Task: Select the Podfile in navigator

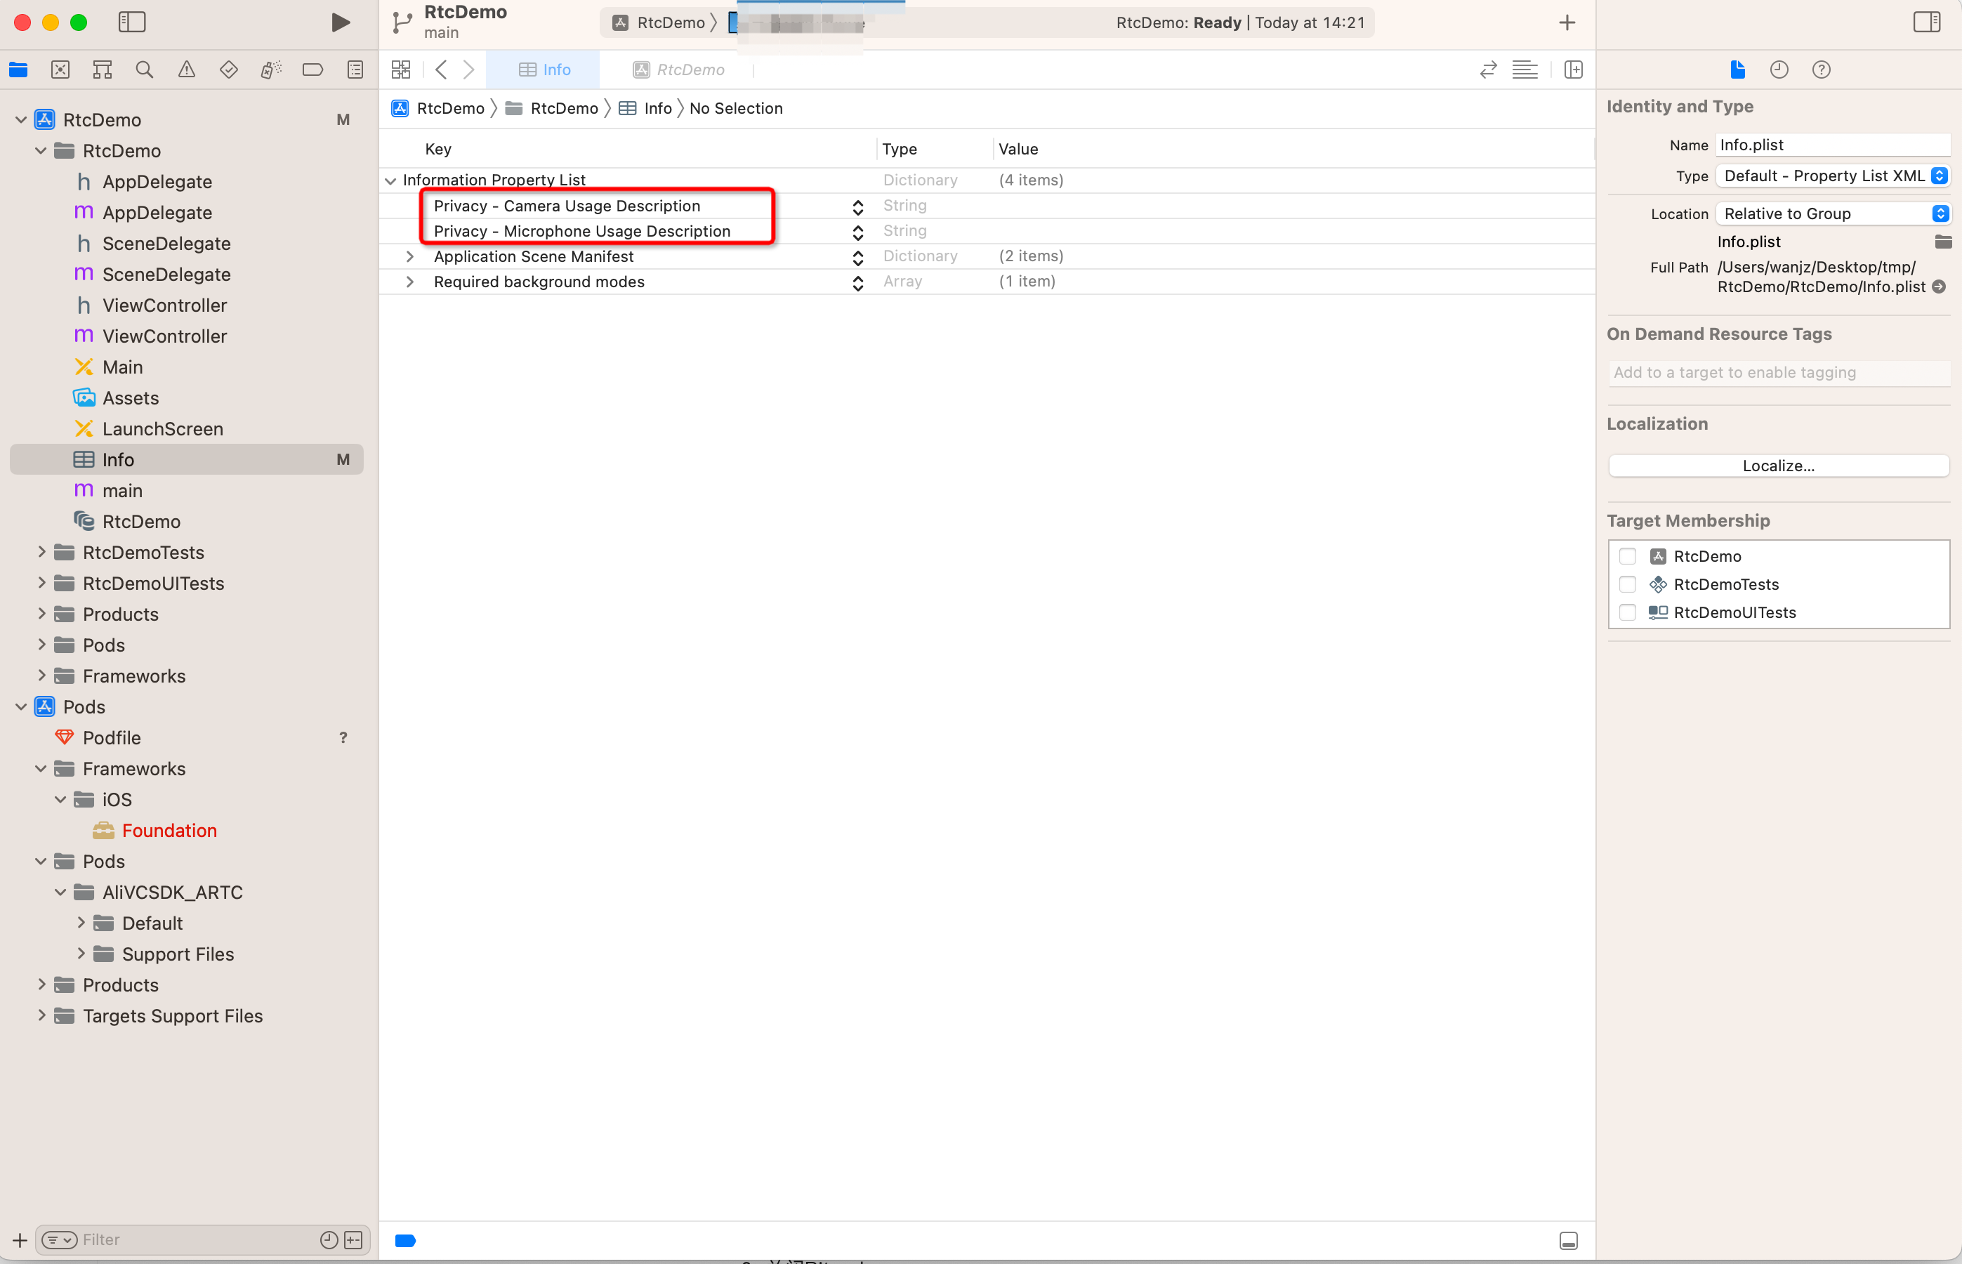Action: [112, 738]
